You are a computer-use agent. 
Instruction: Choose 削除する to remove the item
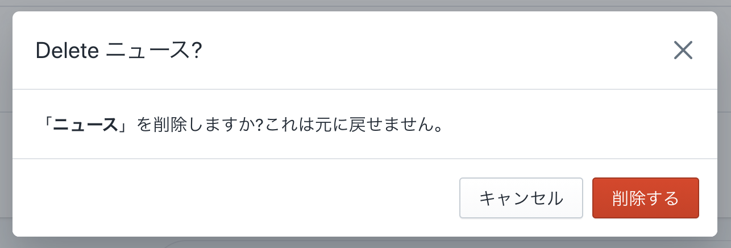point(646,198)
